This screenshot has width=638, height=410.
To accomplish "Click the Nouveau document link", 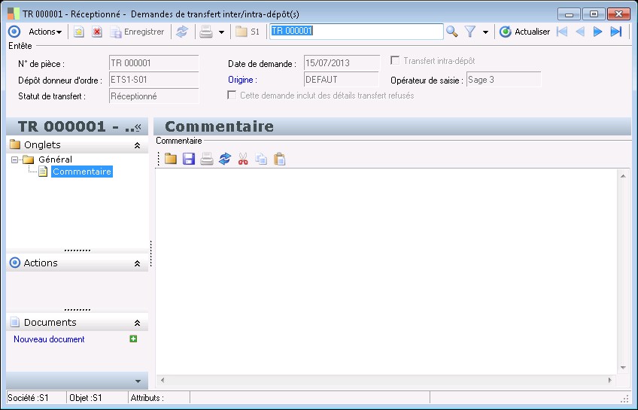I will pyautogui.click(x=49, y=339).
